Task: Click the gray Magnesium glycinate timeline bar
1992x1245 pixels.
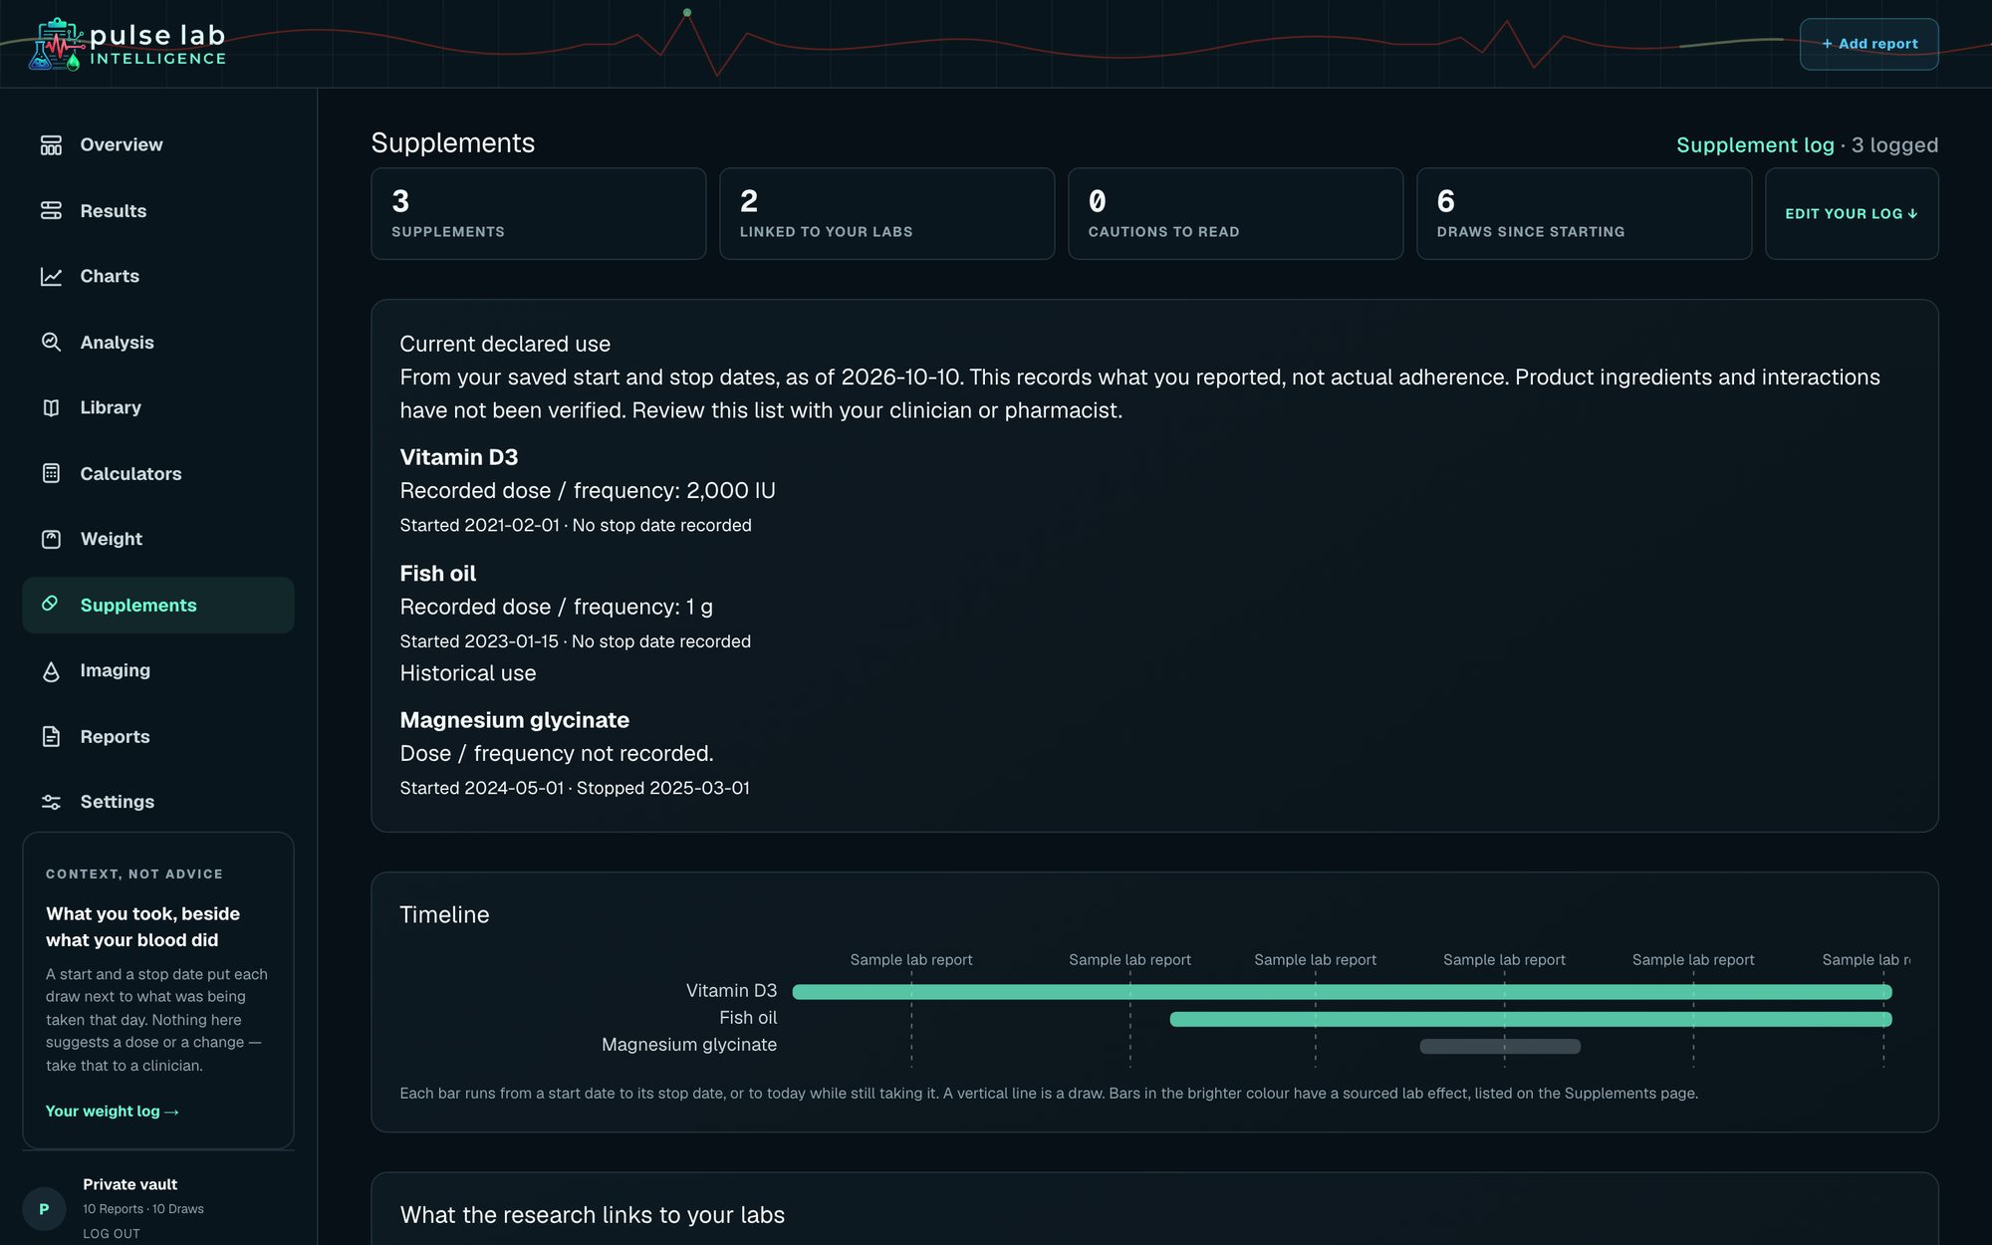Action: coord(1500,1046)
